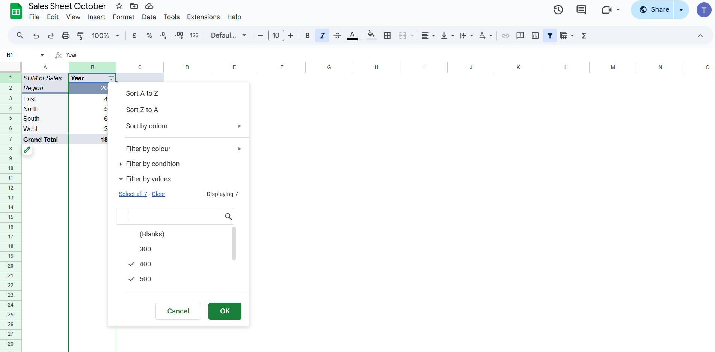Decrease decimal places
This screenshot has height=352, width=715.
[x=164, y=35]
